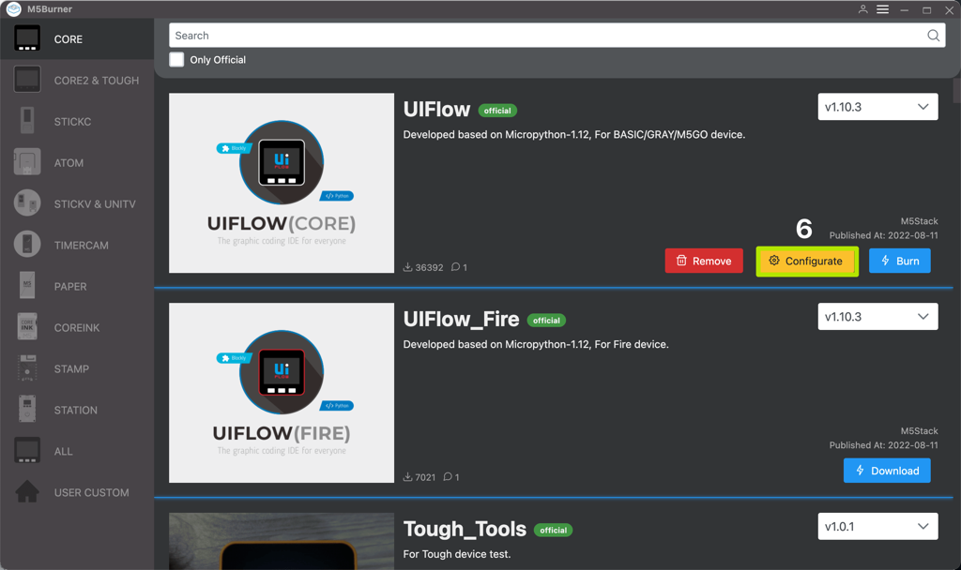
Task: Open the UIFLOW(CORE) thumbnail image
Action: (282, 183)
